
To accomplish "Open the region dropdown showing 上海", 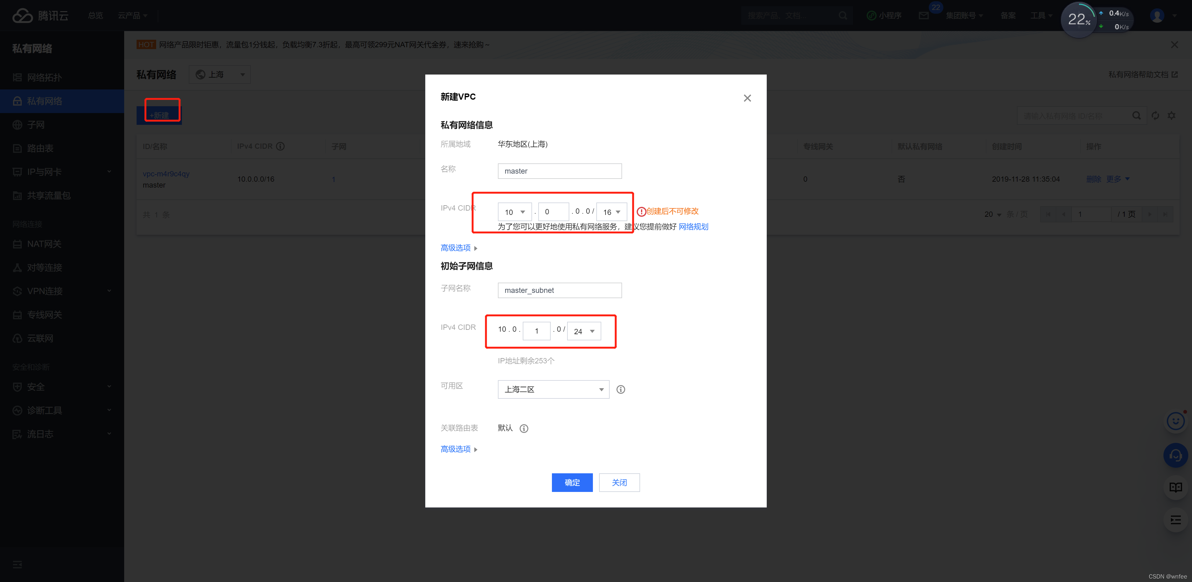I will [219, 74].
